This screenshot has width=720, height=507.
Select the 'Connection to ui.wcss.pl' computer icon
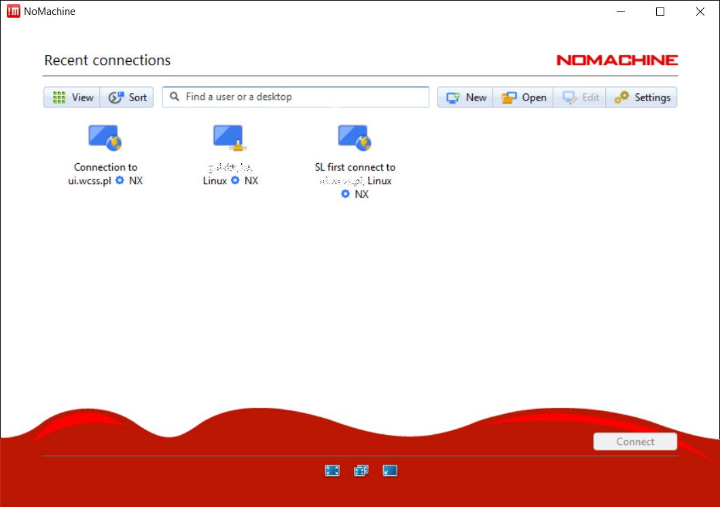coord(105,138)
